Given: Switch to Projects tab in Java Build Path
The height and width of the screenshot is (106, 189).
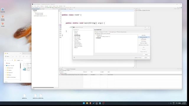Looking at the screenshot, I should [x=101, y=32].
